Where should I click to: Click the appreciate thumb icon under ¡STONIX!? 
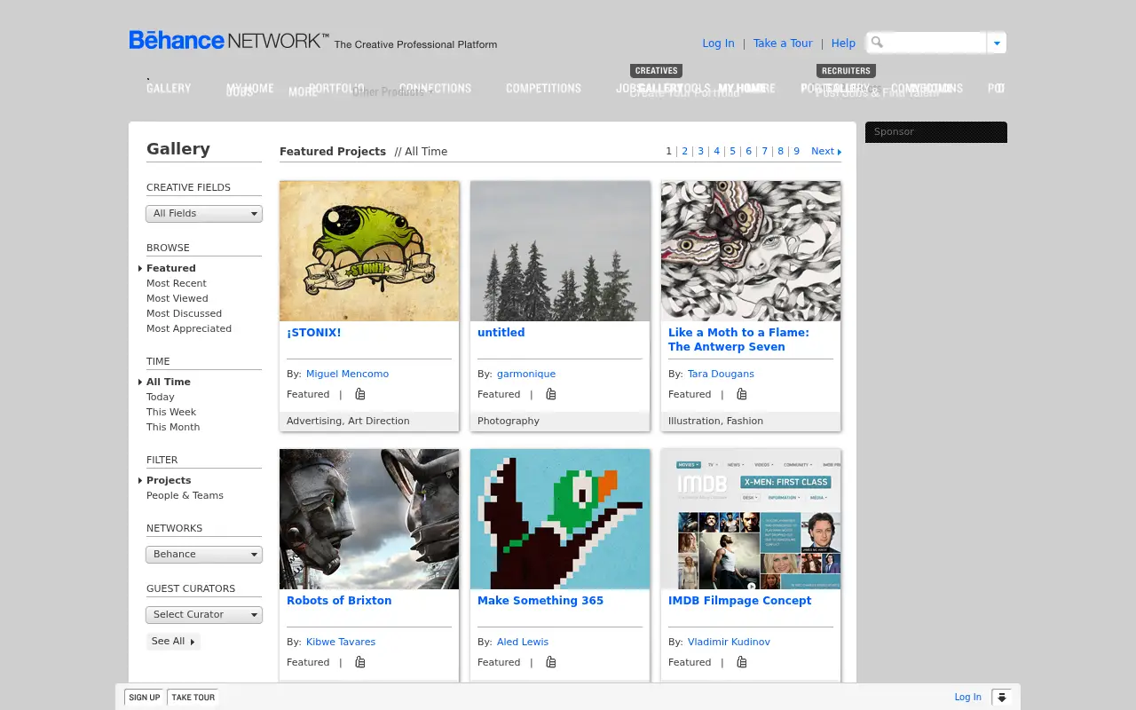[x=360, y=394]
